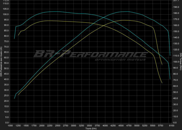Click the 2250 rpm x-axis tick label

point(50,126)
